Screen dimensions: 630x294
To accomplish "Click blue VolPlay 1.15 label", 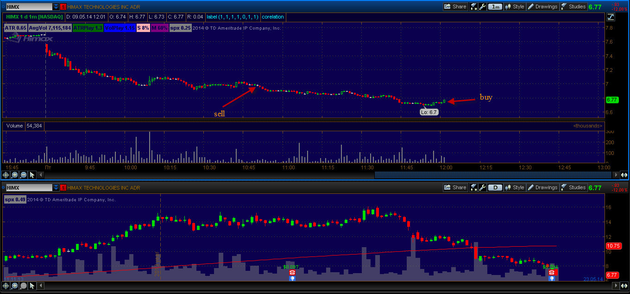I will tap(120, 28).
